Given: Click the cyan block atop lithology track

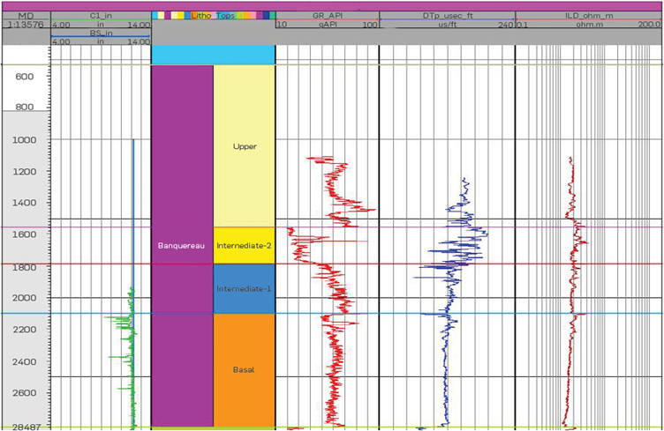Looking at the screenshot, I should pyautogui.click(x=213, y=55).
